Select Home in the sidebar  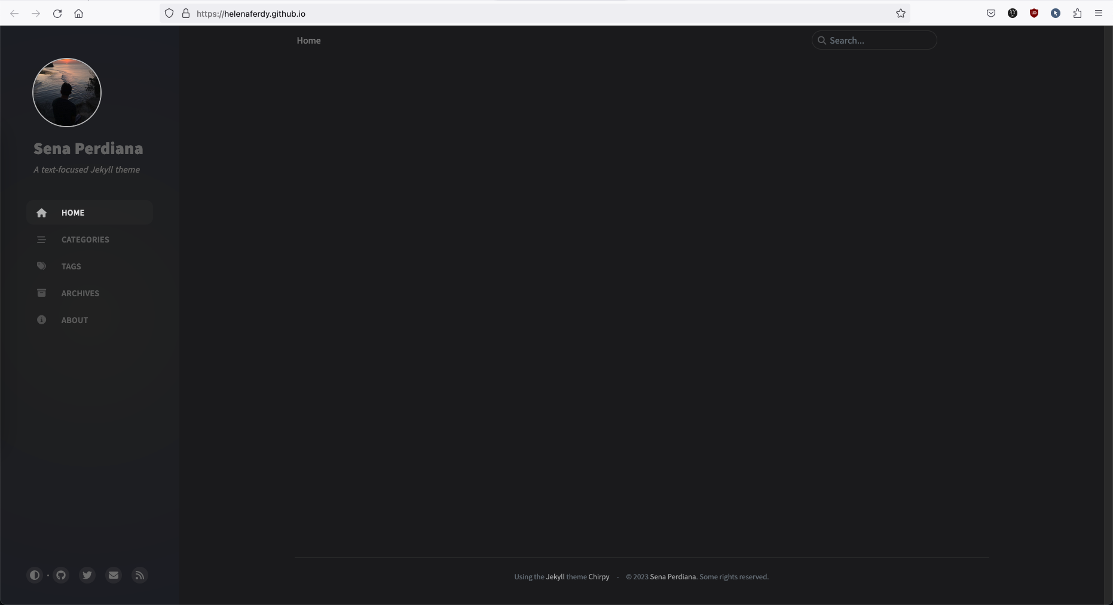(73, 213)
